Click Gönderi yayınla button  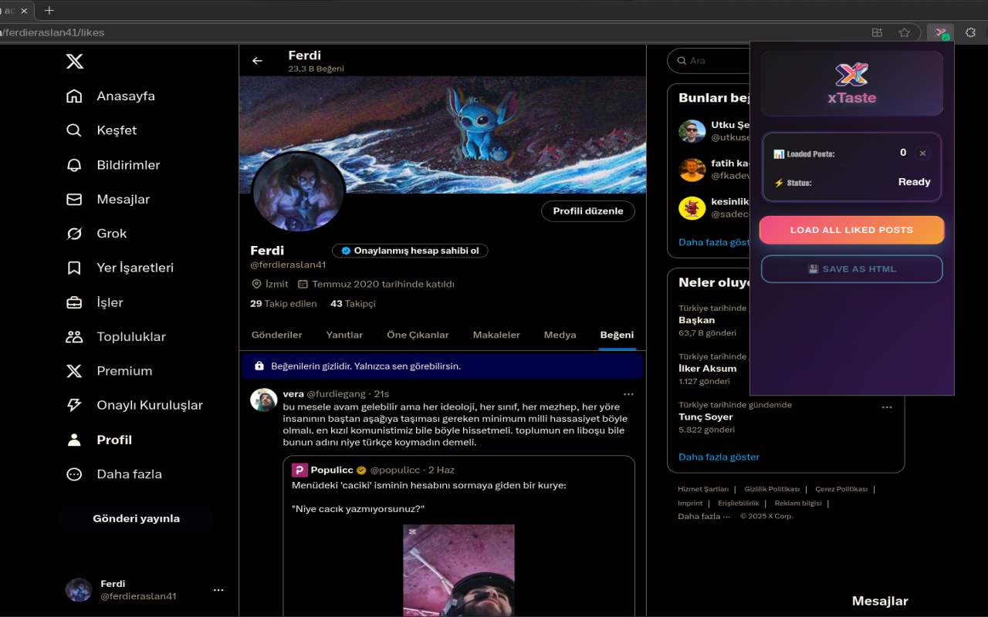click(x=137, y=518)
